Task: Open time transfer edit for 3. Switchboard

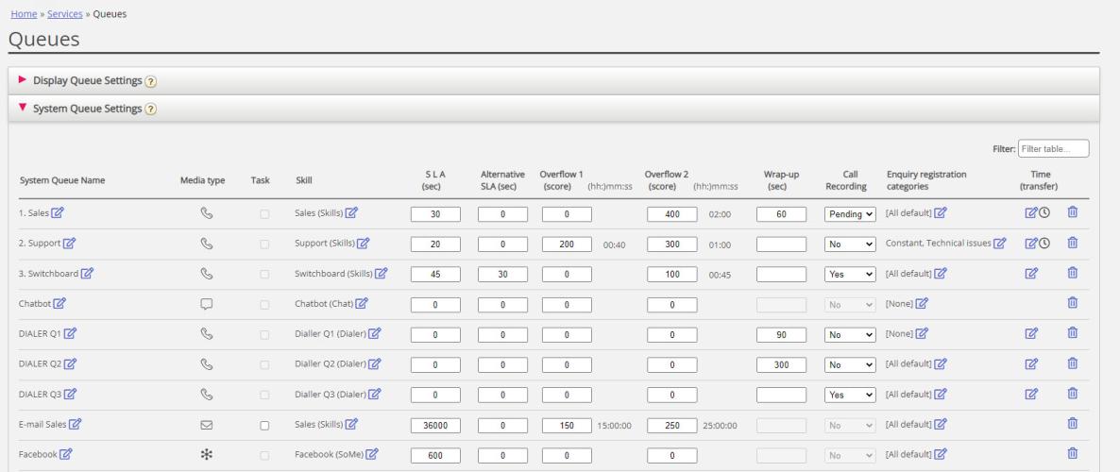Action: (x=1031, y=274)
